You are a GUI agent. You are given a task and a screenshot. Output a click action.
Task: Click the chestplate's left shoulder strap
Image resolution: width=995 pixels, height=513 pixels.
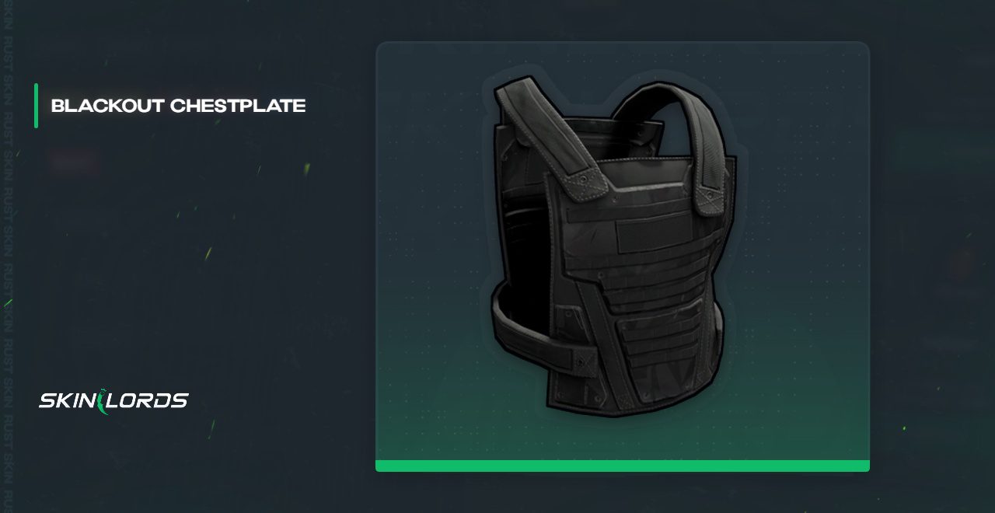[x=551, y=134]
